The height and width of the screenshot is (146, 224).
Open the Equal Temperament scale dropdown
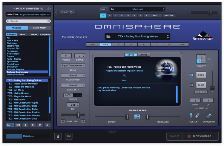[73, 66]
